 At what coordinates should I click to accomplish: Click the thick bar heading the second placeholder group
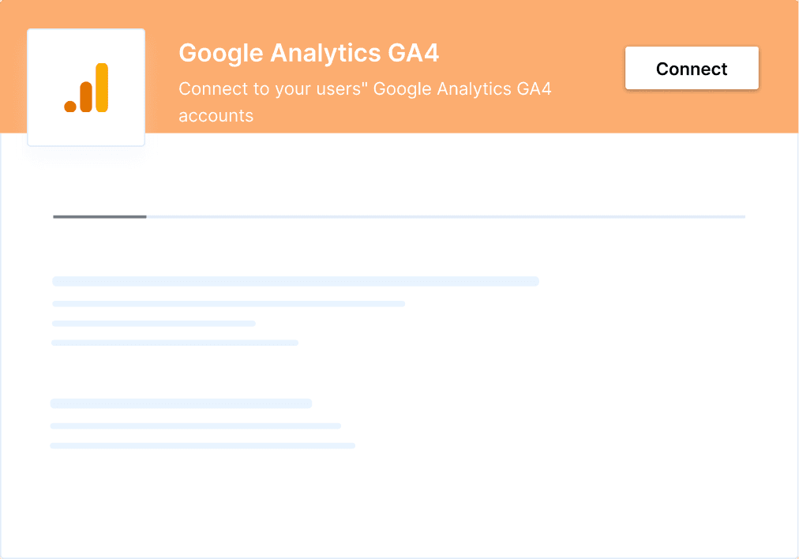pyautogui.click(x=181, y=403)
